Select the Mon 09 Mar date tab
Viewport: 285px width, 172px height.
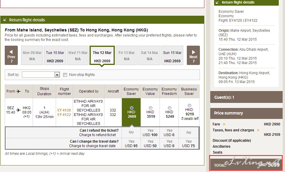click(x=32, y=55)
